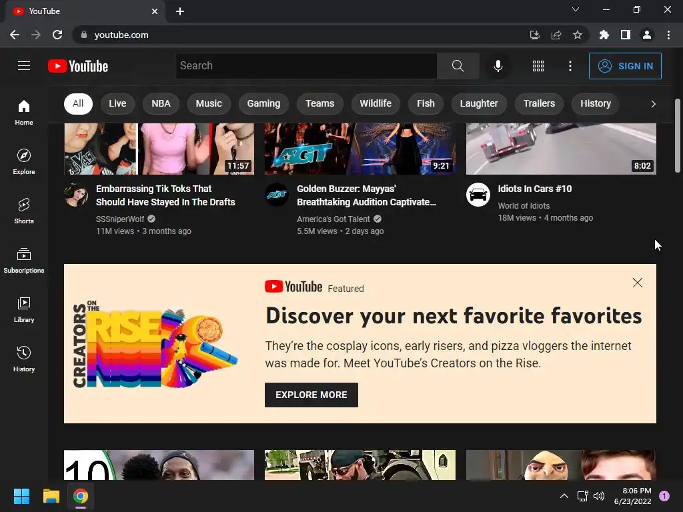The image size is (683, 512).
Task: Open World of Idiots channel name link
Action: 524,206
